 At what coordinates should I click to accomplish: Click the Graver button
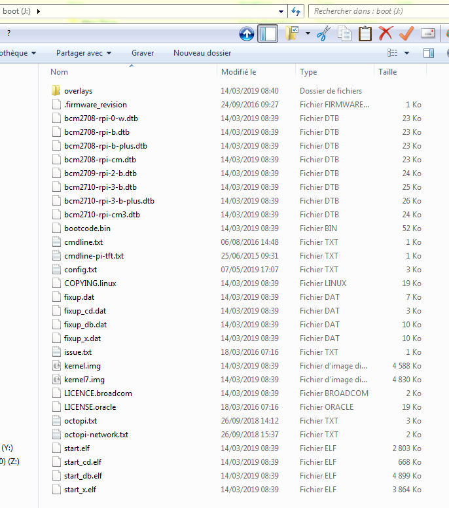point(143,53)
